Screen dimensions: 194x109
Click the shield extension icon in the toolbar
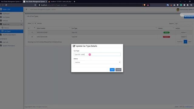click(x=178, y=5)
